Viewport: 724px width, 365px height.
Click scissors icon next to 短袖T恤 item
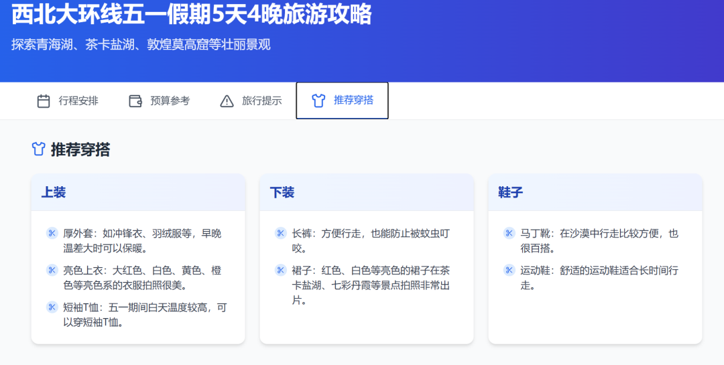click(52, 307)
